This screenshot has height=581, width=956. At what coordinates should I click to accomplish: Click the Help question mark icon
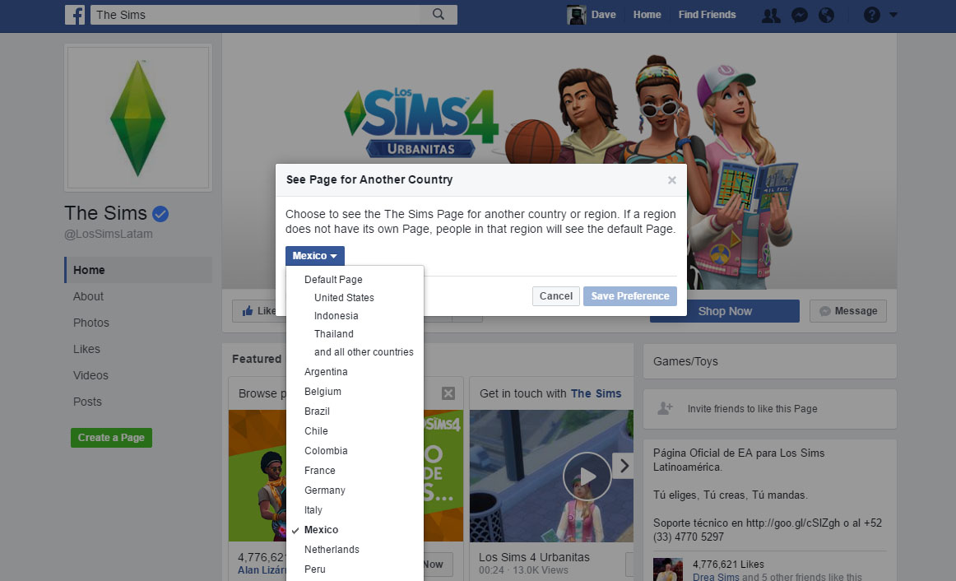[x=872, y=15]
